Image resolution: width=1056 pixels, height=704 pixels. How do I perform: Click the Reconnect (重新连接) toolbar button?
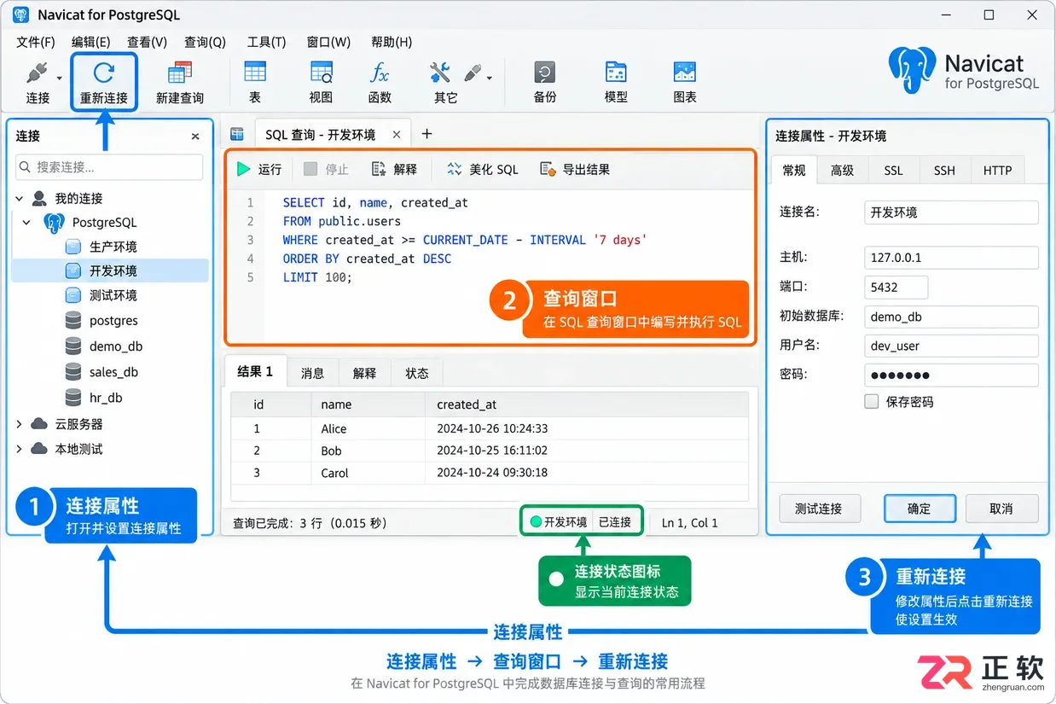[103, 83]
